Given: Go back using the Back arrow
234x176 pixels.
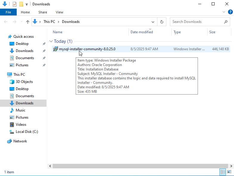Looking at the screenshot, I should tap(6, 22).
